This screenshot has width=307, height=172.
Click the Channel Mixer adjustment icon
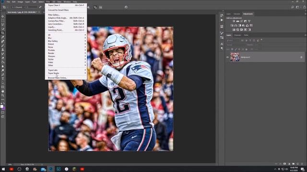tap(248, 25)
